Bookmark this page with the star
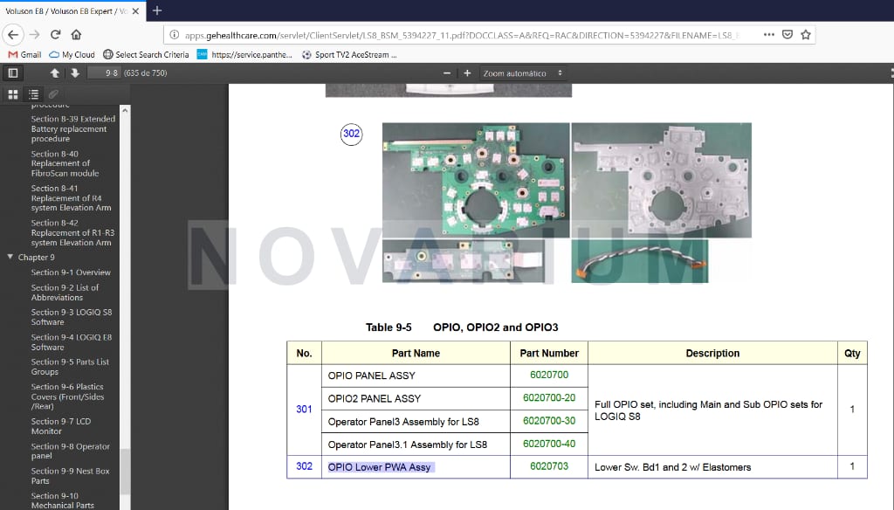 806,35
